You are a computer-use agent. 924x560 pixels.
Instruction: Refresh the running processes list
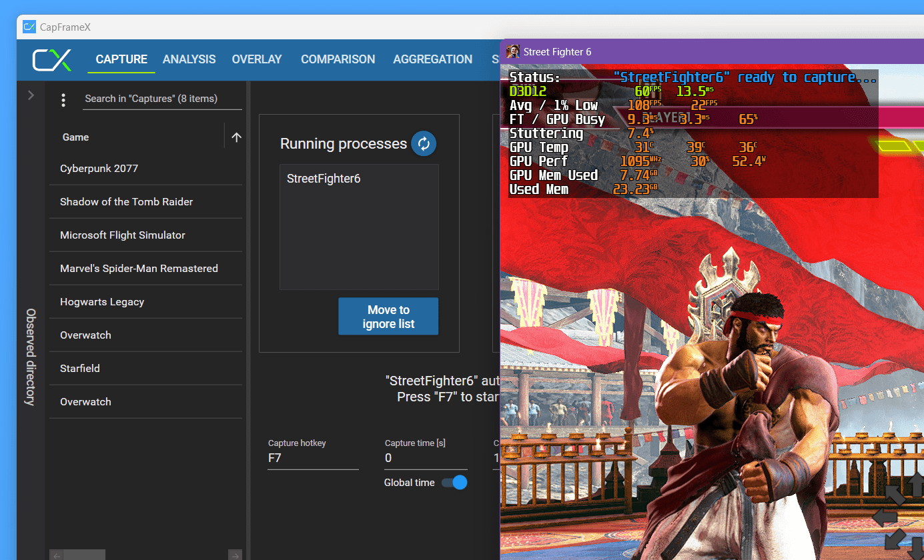coord(424,143)
